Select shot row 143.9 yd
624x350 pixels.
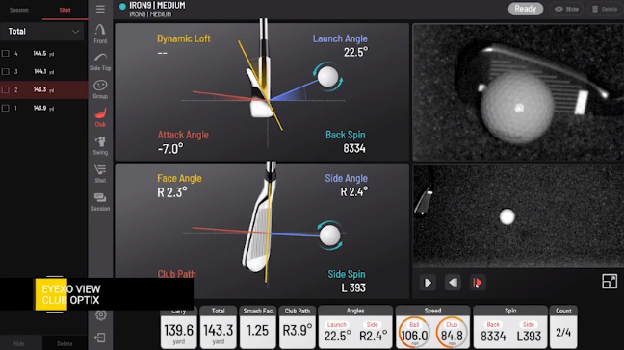point(43,108)
